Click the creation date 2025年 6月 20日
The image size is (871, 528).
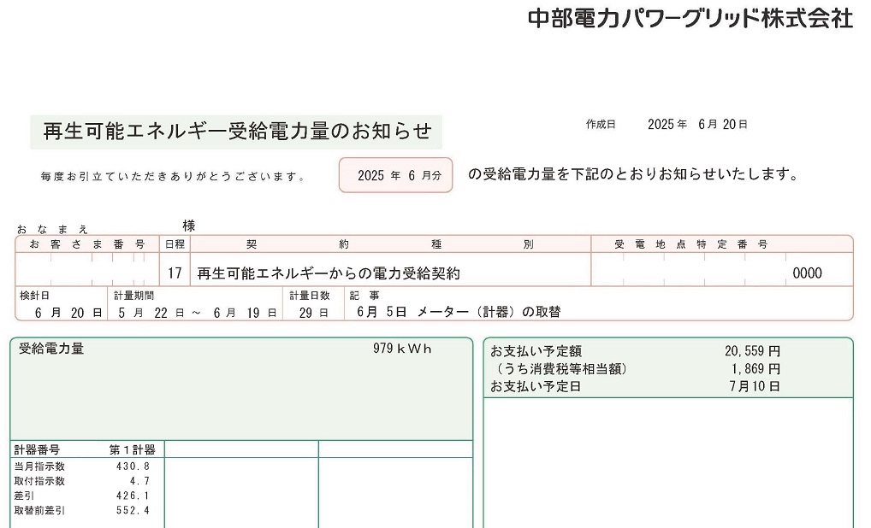pyautogui.click(x=697, y=124)
